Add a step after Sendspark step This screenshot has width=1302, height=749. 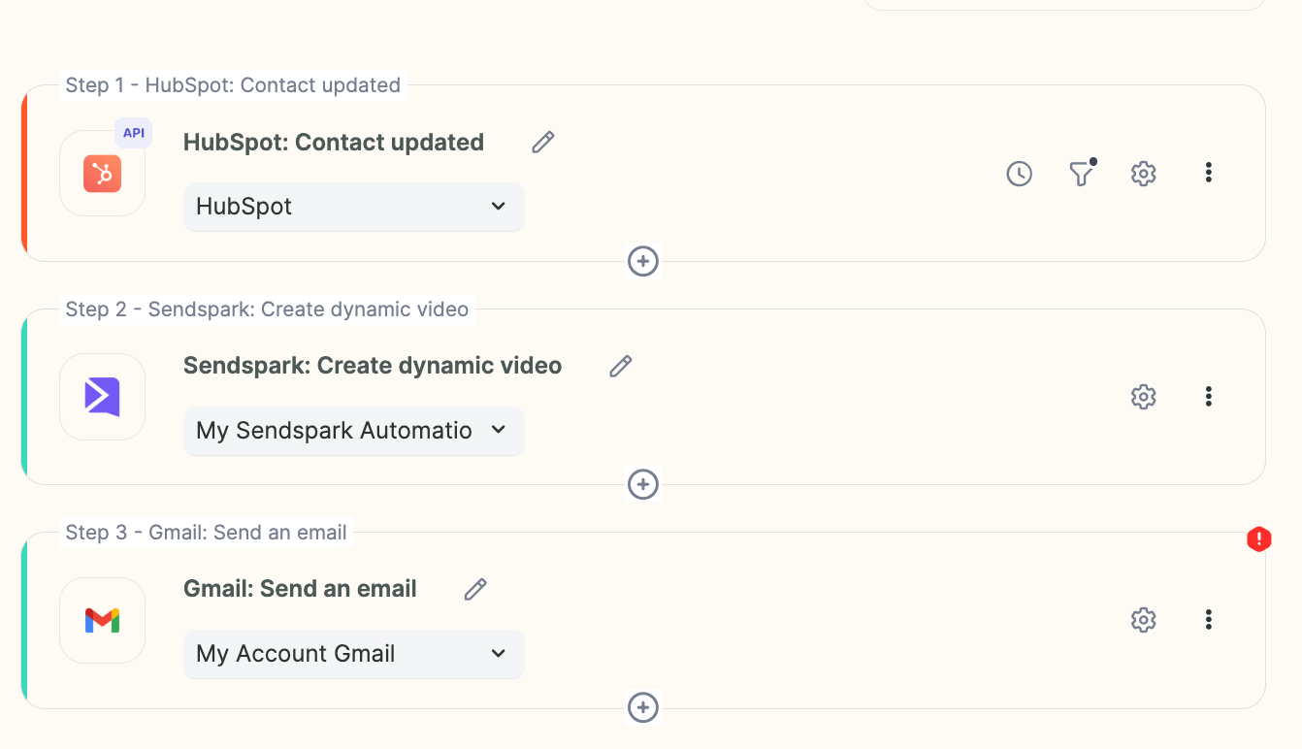coord(643,484)
